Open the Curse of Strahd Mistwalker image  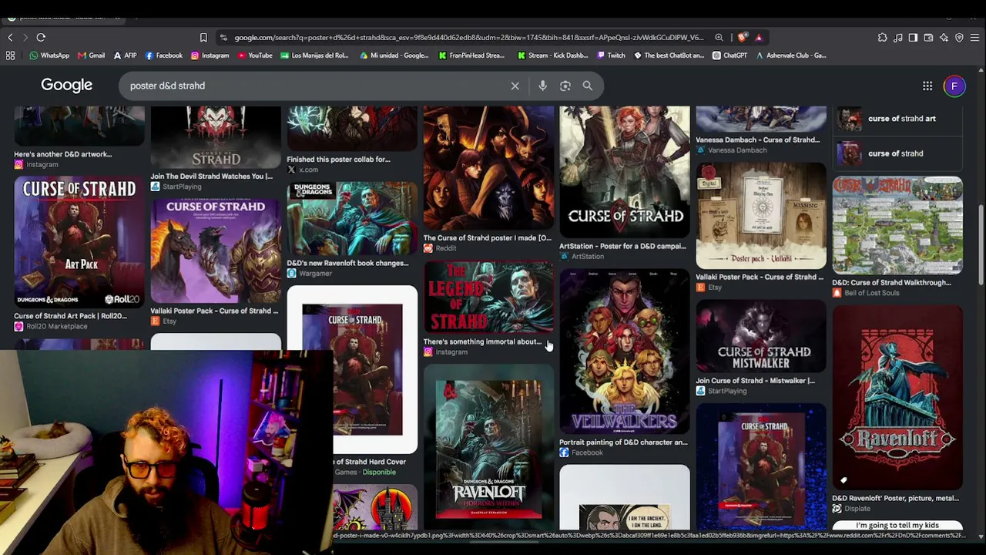(x=761, y=335)
